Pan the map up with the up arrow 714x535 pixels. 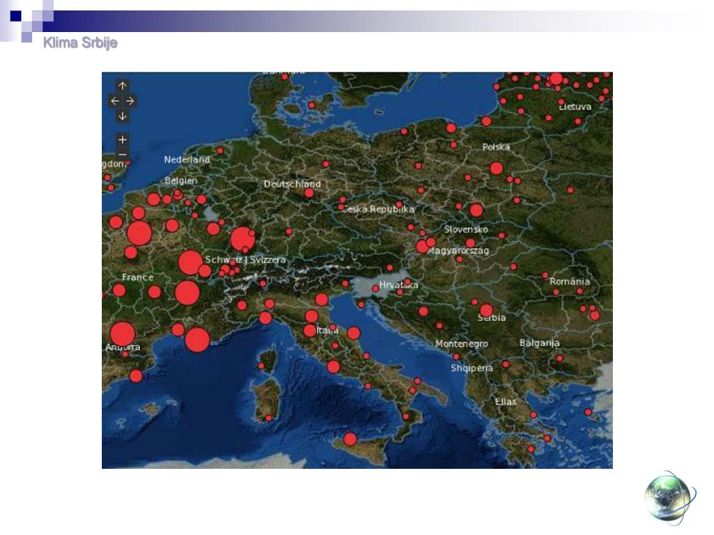tap(122, 86)
